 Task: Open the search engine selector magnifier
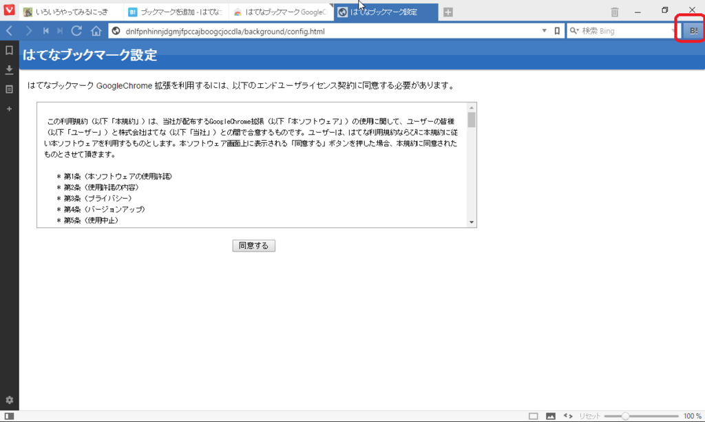point(574,31)
